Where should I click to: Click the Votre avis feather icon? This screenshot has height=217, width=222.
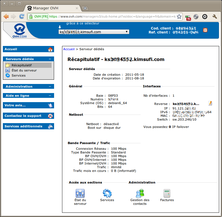click(50, 106)
